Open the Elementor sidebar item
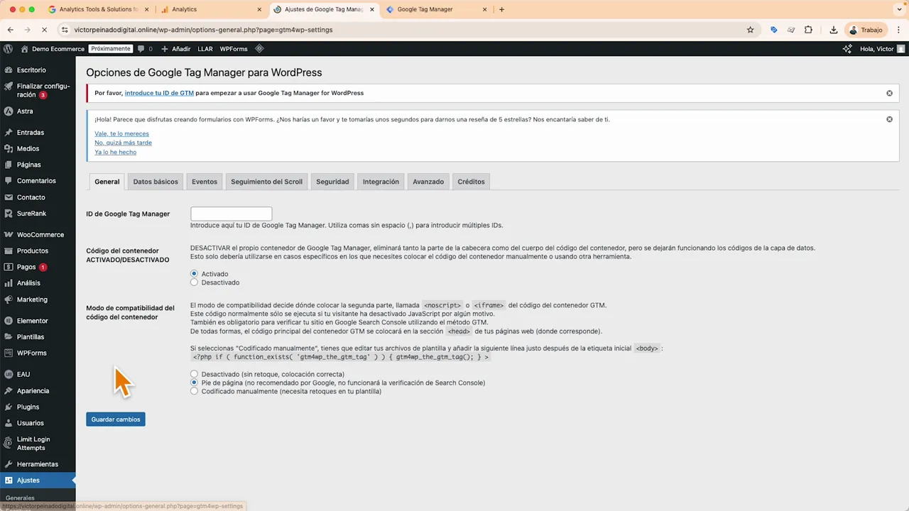Screen dimensions: 909x511 (x=32, y=321)
